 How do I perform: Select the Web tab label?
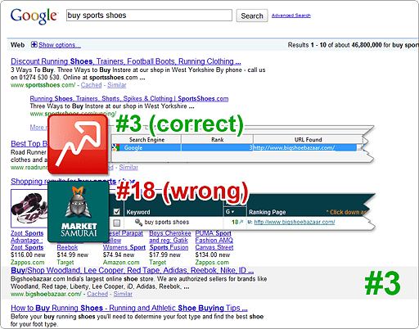17,45
